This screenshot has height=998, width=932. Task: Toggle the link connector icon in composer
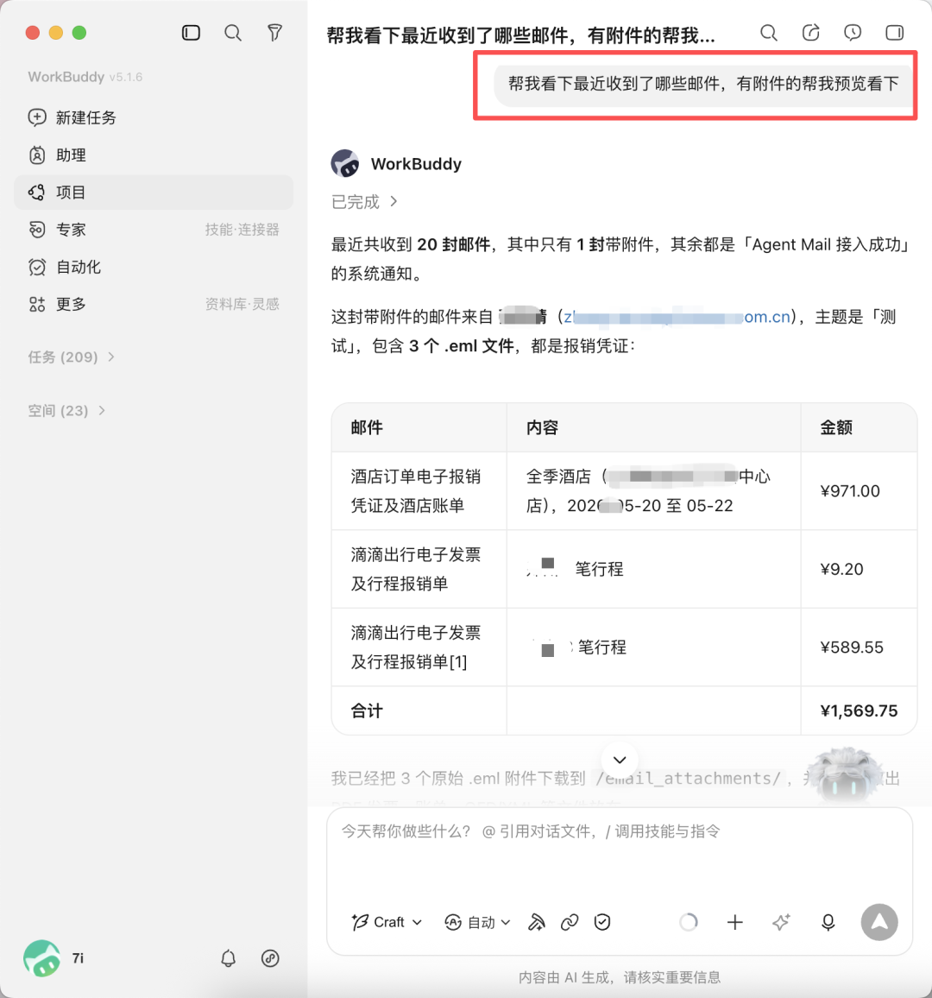pos(570,922)
